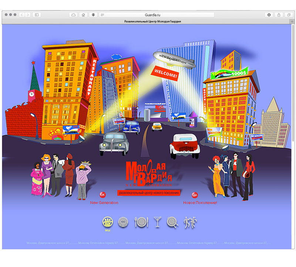The height and width of the screenshot is (267, 296).
Task: Click the "развлекательный центр нового поколения" red banner
Action: pyautogui.click(x=149, y=193)
